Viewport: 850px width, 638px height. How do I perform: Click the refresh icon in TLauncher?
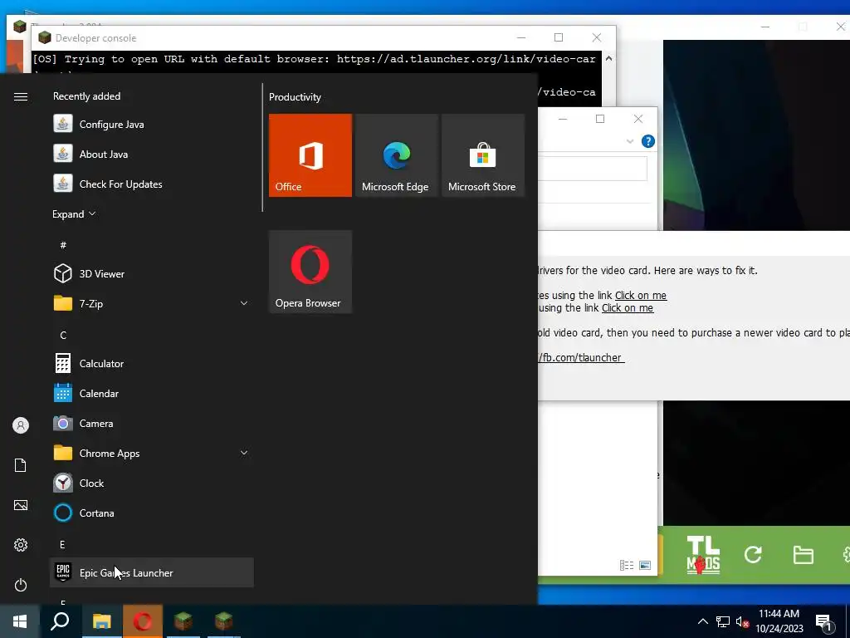pos(753,554)
